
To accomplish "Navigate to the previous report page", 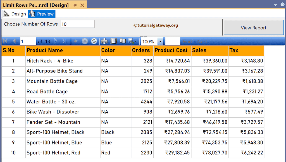I will [x=14, y=41].
